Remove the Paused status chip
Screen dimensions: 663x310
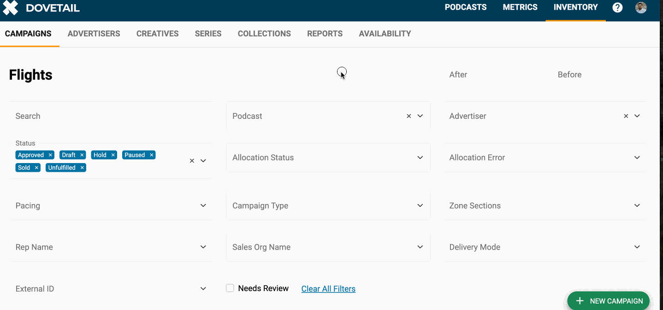[151, 155]
